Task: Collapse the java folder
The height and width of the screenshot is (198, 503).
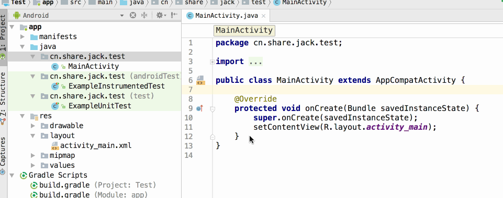Action: click(23, 46)
